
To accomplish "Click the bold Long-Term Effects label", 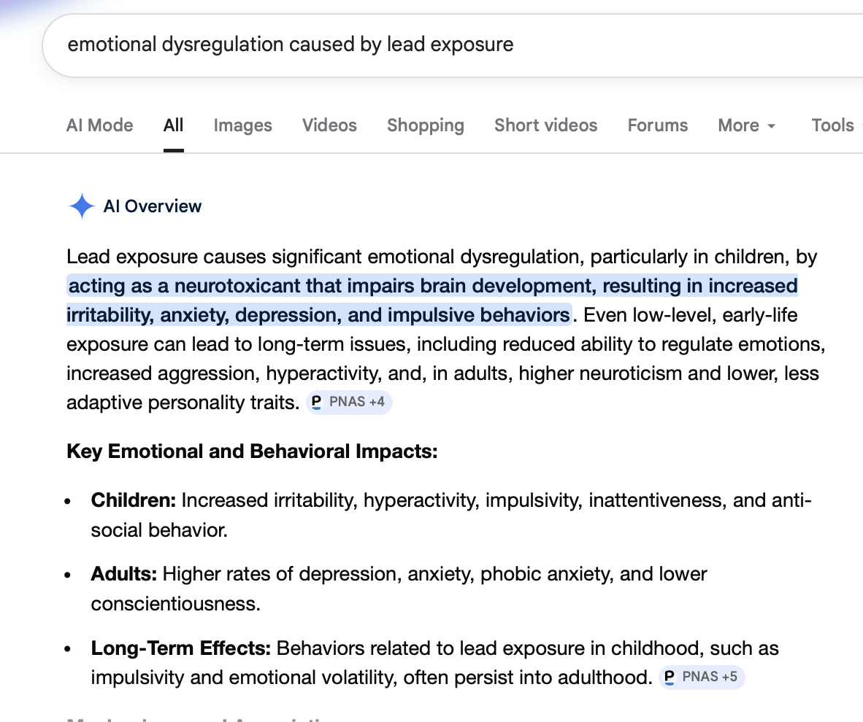I will pyautogui.click(x=180, y=648).
